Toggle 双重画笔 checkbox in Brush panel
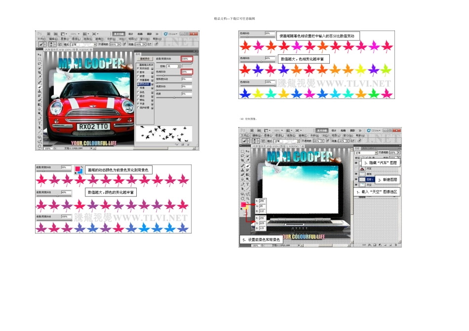Image resolution: width=469 pixels, height=331 pixels. (138, 80)
